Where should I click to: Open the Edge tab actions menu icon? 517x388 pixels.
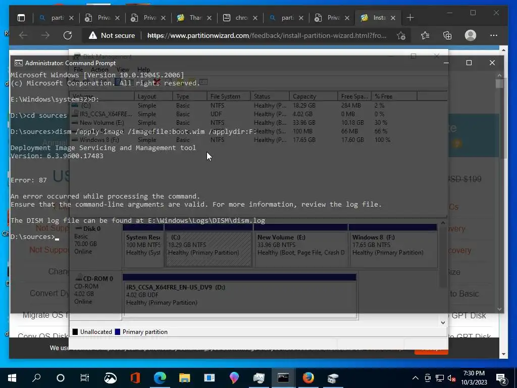(21, 18)
